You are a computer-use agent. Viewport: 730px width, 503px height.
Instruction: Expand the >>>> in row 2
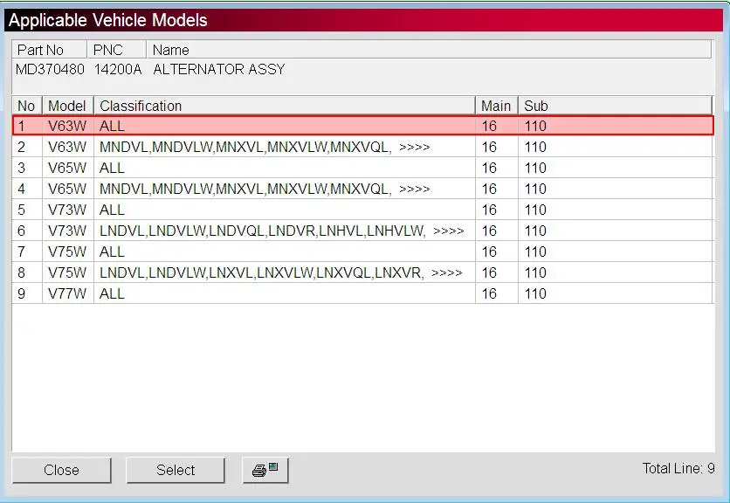(x=415, y=148)
